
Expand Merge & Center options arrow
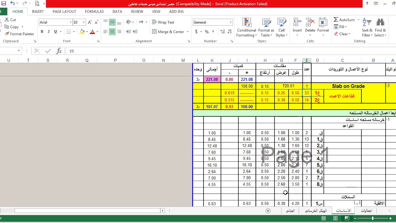click(x=188, y=32)
